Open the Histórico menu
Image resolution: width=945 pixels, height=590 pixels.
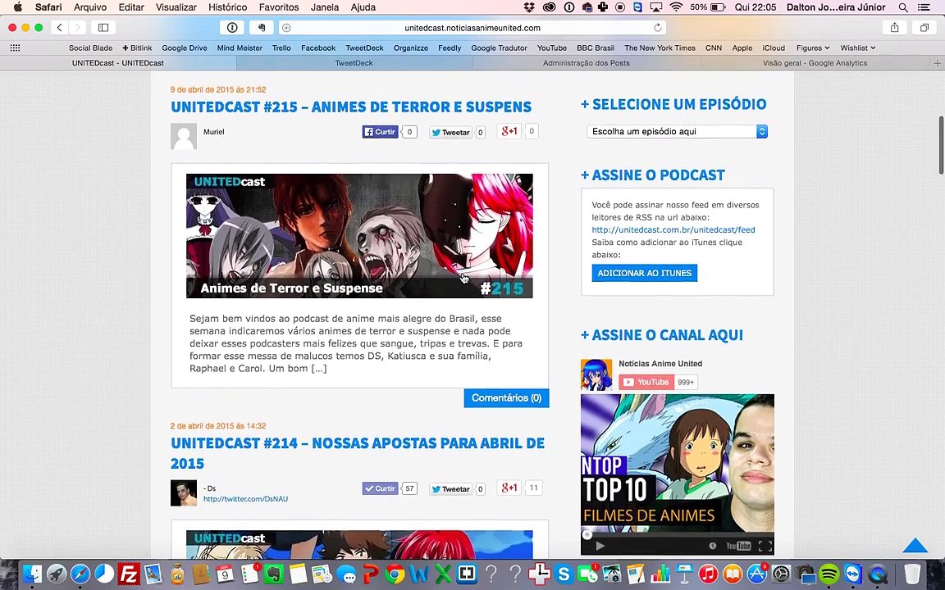tap(227, 7)
